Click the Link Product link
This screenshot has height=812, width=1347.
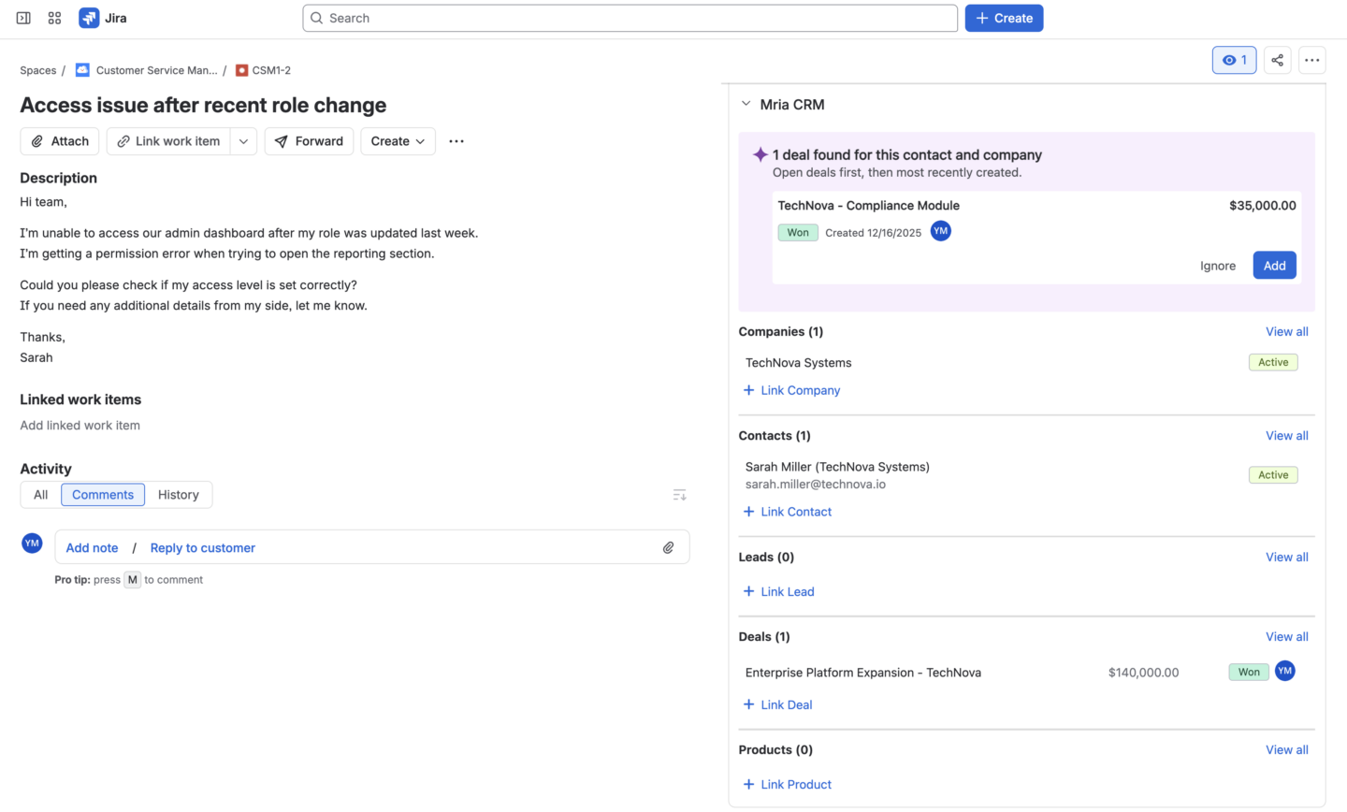(x=788, y=784)
